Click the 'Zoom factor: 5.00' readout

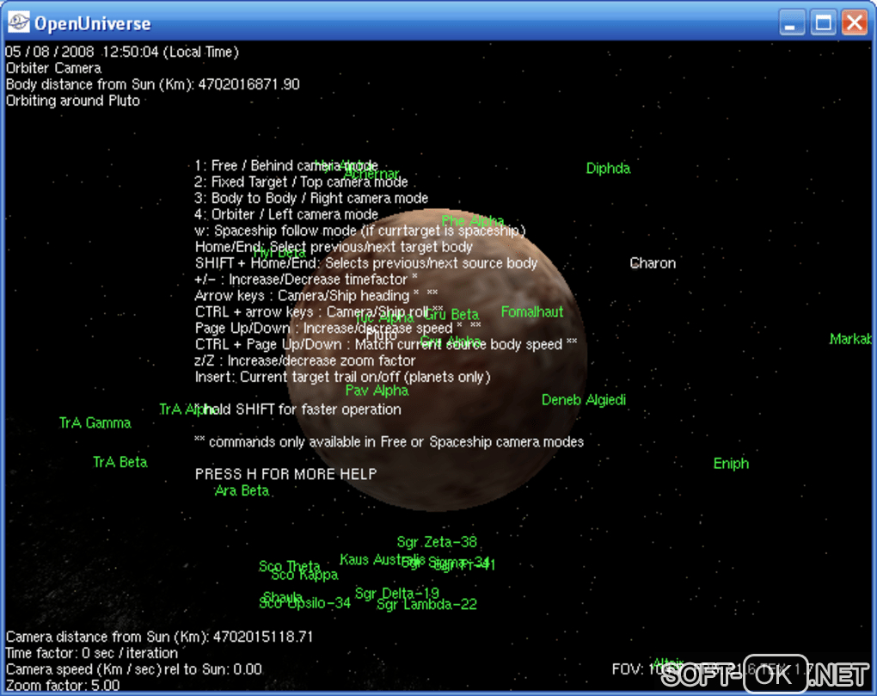pos(63,686)
